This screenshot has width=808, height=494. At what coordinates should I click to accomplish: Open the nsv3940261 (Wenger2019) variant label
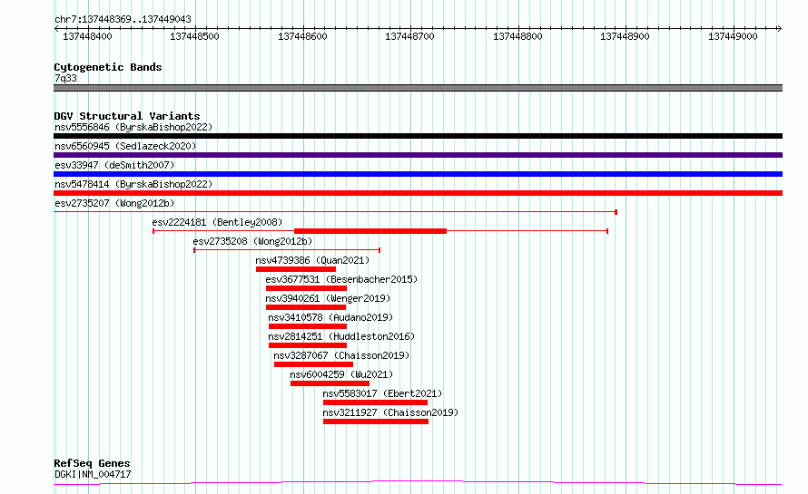[328, 298]
